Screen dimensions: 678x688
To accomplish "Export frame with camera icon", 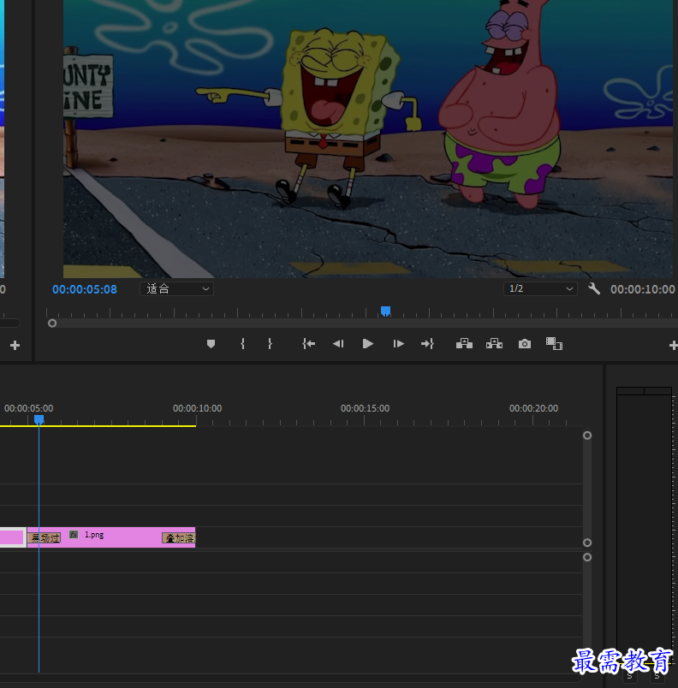I will click(525, 344).
